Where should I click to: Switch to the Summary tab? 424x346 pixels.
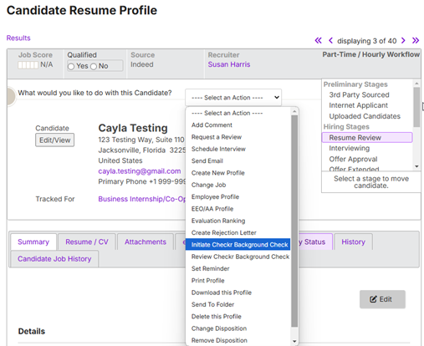point(33,242)
